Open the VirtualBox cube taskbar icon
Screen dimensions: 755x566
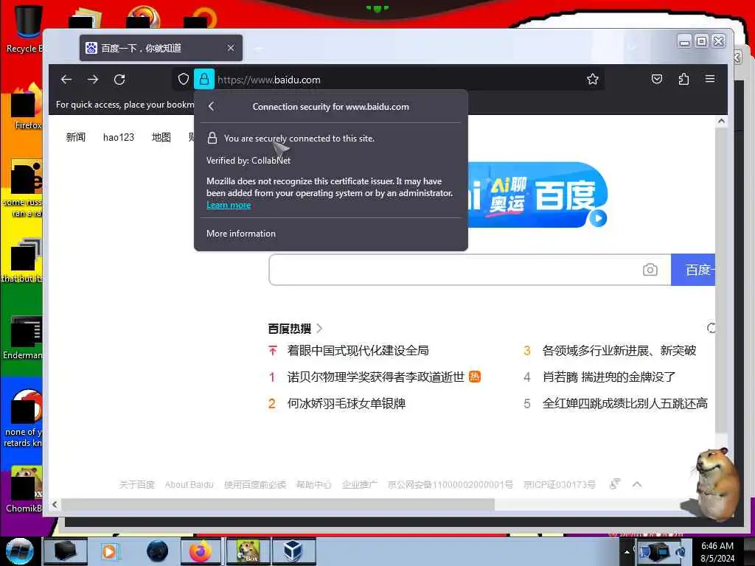[293, 551]
